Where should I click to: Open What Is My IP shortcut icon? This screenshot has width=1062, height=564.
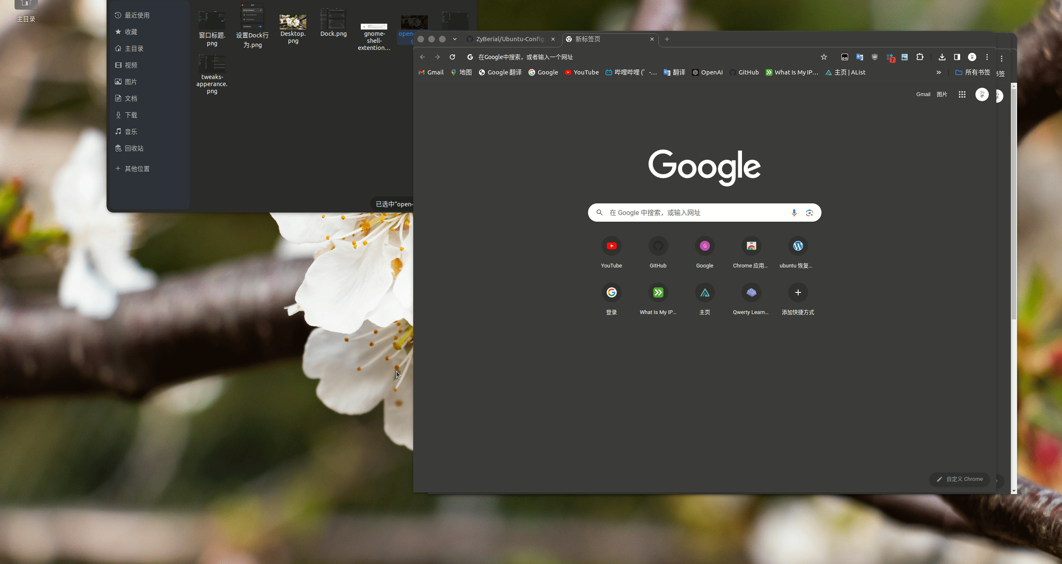[658, 292]
